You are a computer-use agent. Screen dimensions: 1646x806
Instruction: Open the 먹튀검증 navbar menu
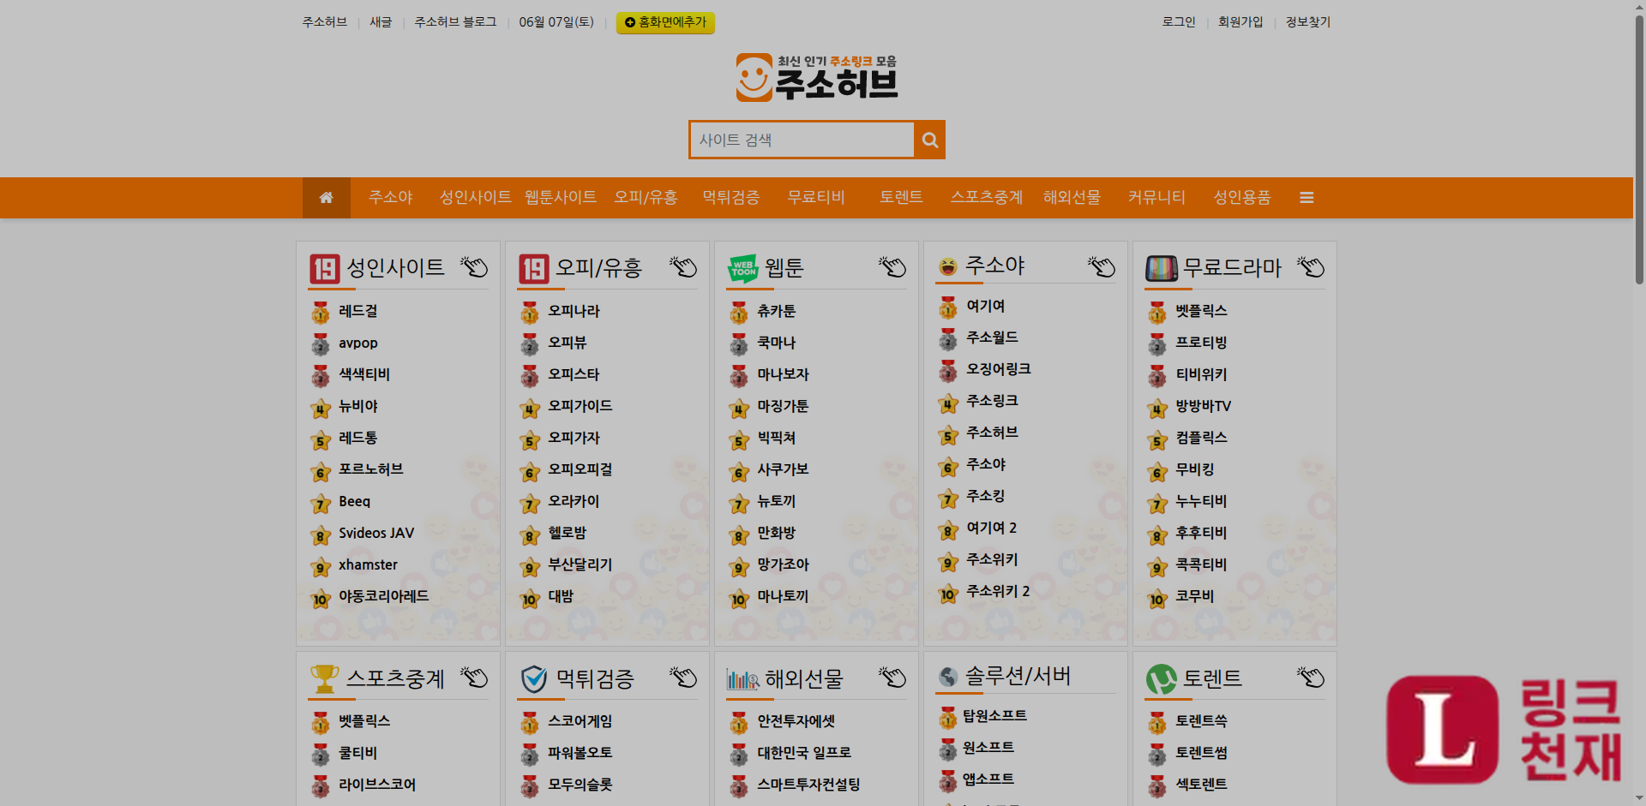731,198
